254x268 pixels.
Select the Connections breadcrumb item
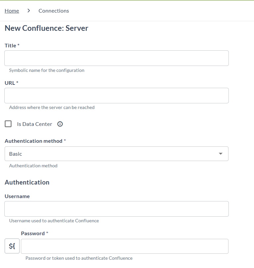54,11
